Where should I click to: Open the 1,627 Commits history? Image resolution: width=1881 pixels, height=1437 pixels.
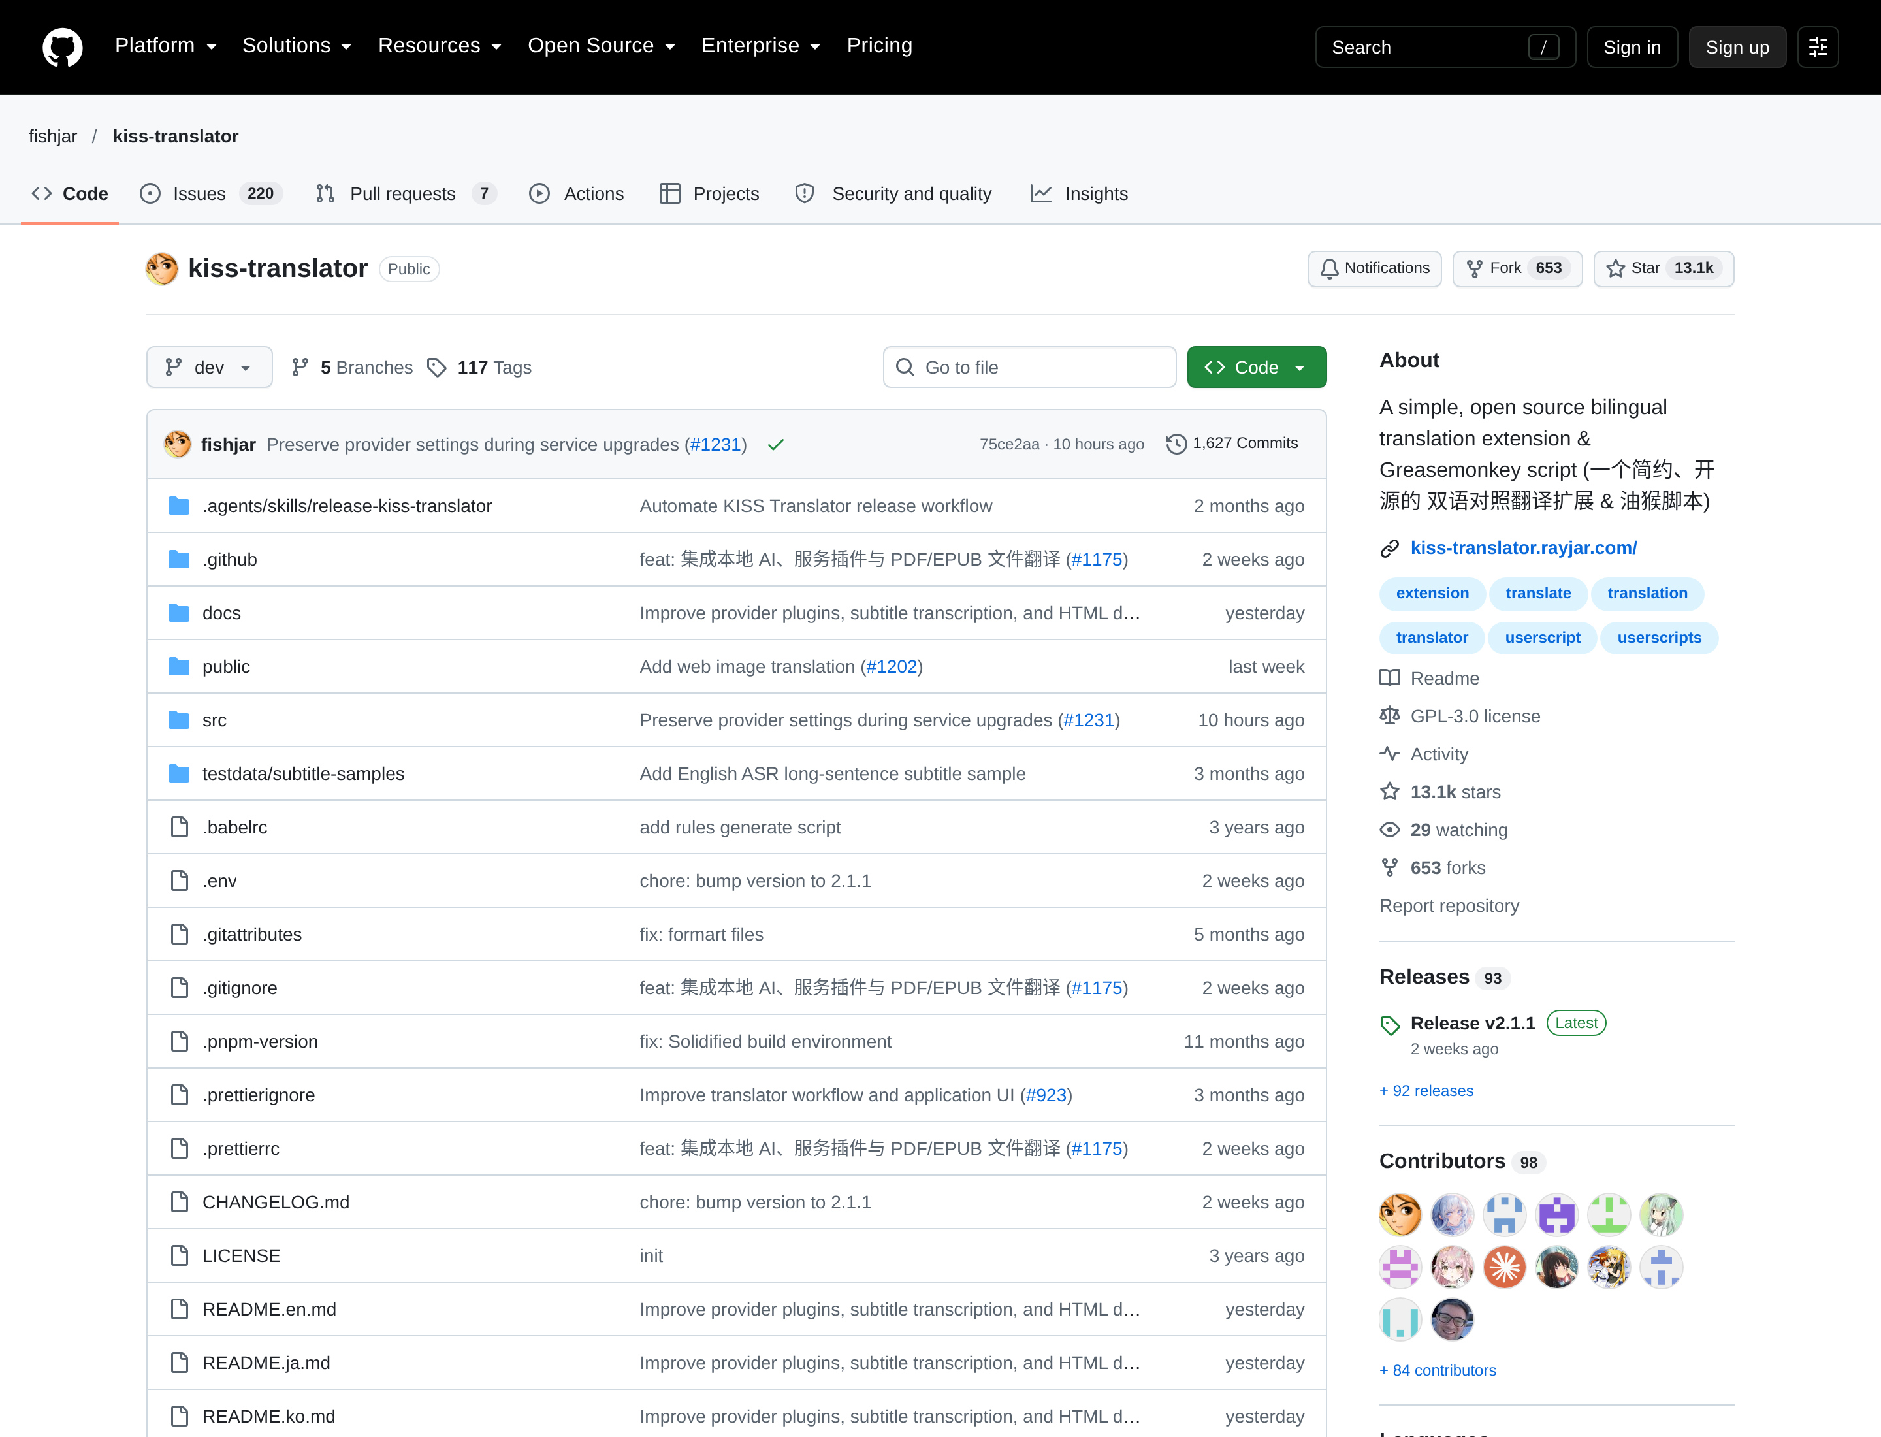point(1232,444)
